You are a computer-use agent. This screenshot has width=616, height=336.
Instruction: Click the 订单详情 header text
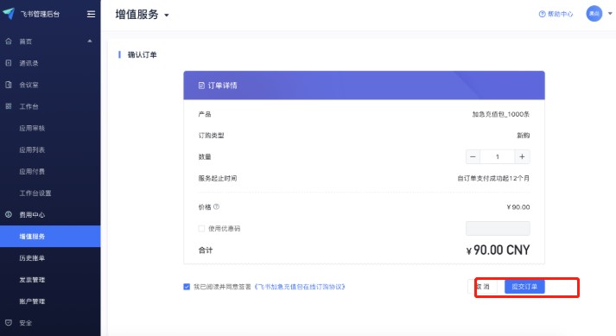222,86
